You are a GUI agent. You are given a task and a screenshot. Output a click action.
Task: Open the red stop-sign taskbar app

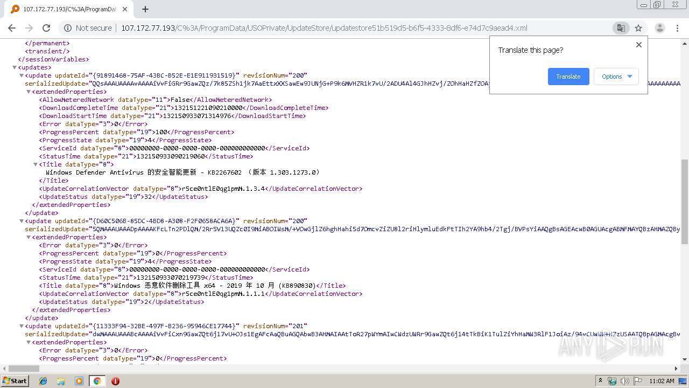pos(115,381)
